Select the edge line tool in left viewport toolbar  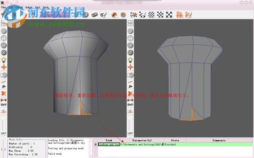4,82
